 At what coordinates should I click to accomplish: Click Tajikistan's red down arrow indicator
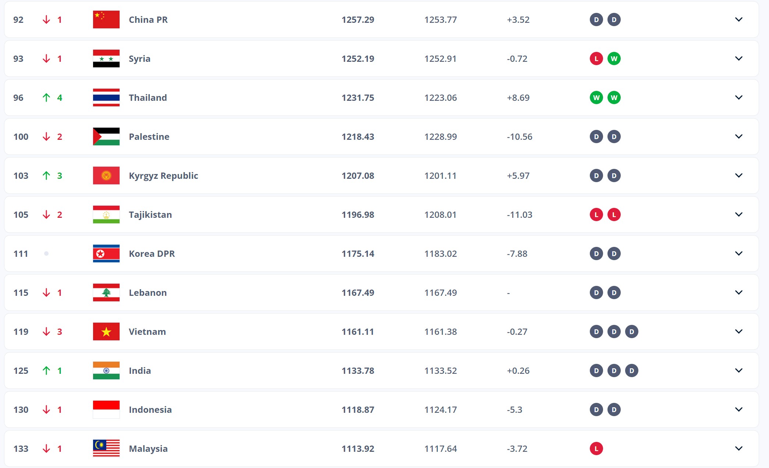click(46, 214)
